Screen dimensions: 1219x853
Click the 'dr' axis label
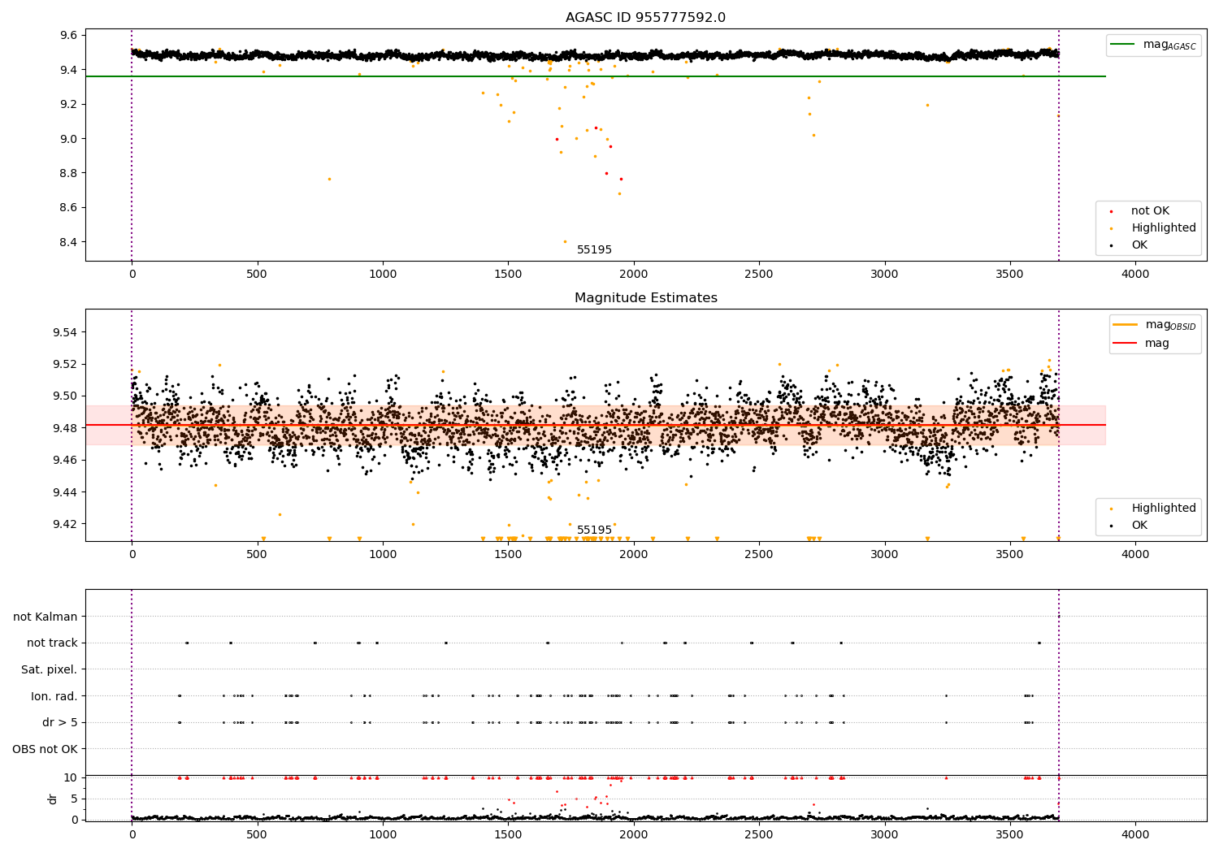pos(53,799)
